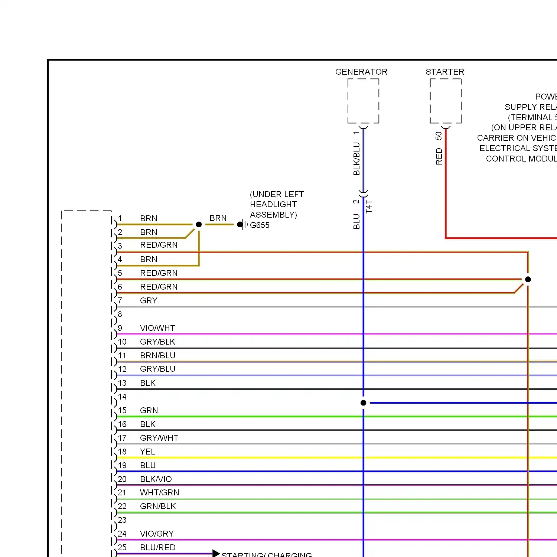Click the BLK label on pin 16
Image resolution: width=557 pixels, height=557 pixels.
point(148,424)
